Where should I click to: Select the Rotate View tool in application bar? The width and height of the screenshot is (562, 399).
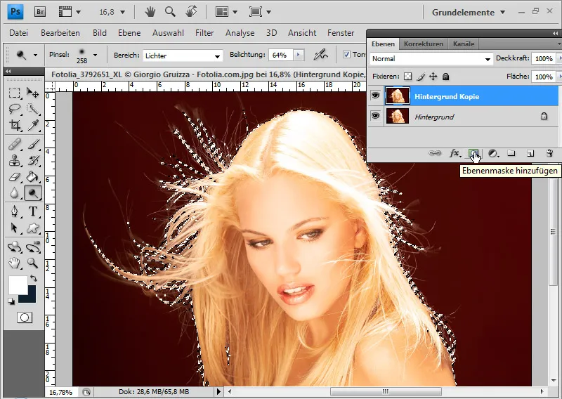coord(191,12)
